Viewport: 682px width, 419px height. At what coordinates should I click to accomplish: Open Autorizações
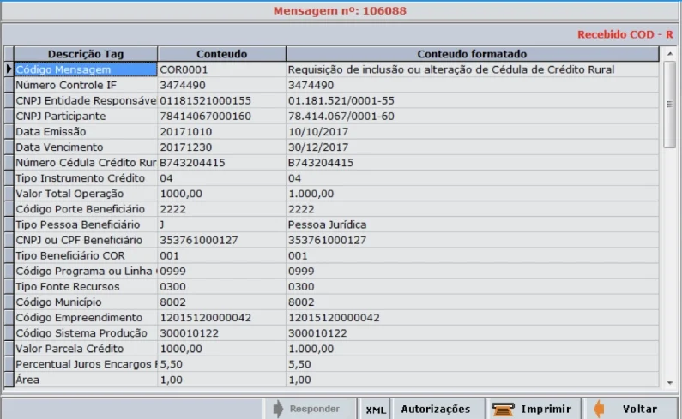[436, 410]
